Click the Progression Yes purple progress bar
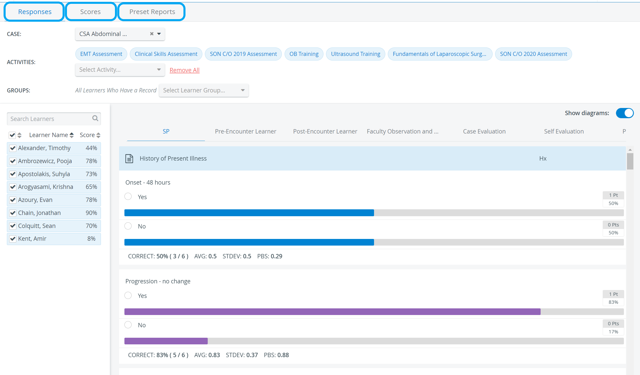Screen dimensions: 640x375 pos(374,311)
